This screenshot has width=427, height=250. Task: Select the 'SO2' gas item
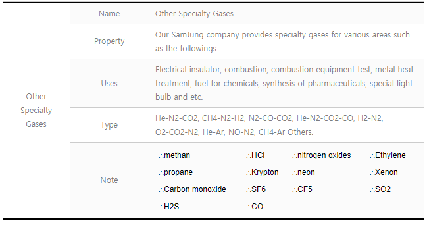coord(380,189)
